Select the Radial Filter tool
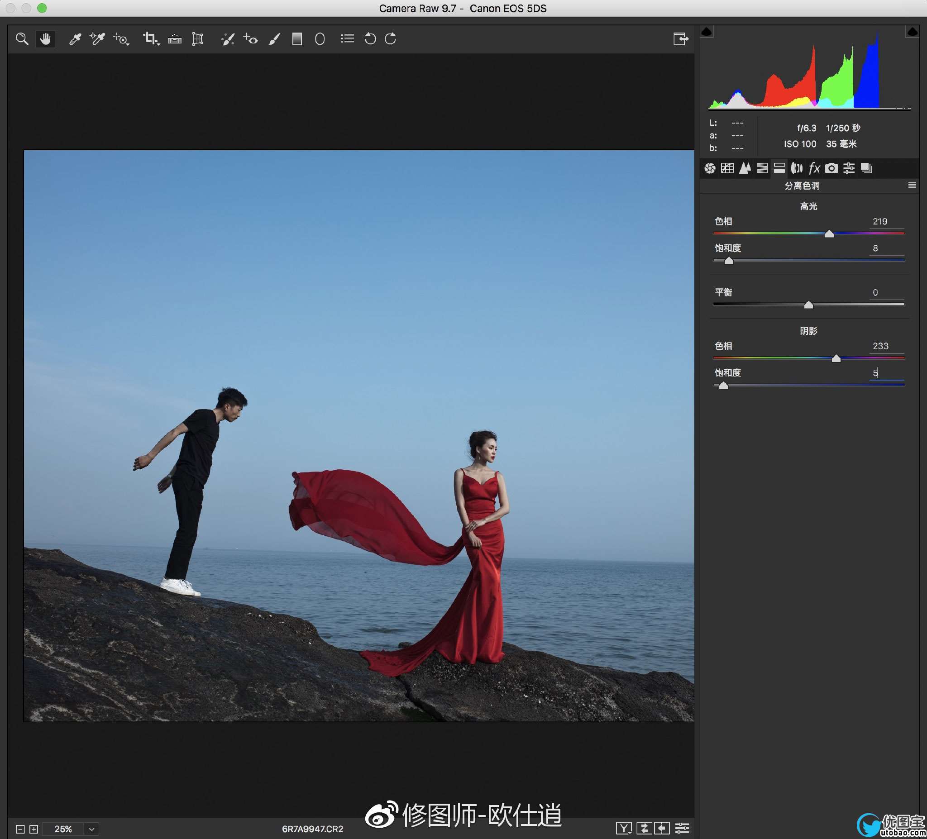 320,39
